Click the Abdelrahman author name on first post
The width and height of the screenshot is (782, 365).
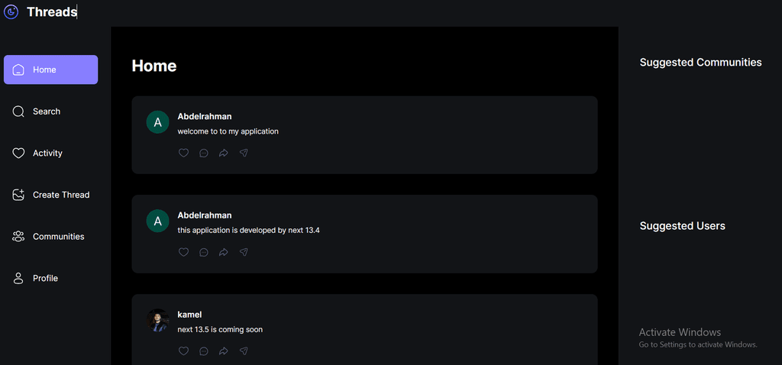click(205, 116)
